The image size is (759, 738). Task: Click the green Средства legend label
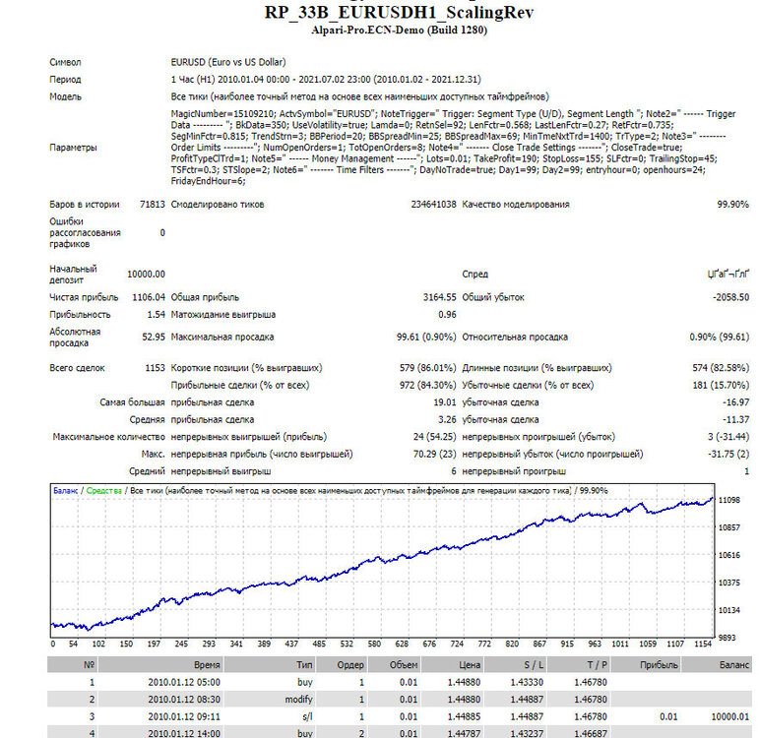point(104,491)
